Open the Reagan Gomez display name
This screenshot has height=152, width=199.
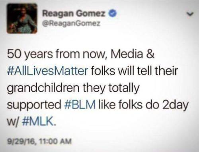pyautogui.click(x=74, y=13)
